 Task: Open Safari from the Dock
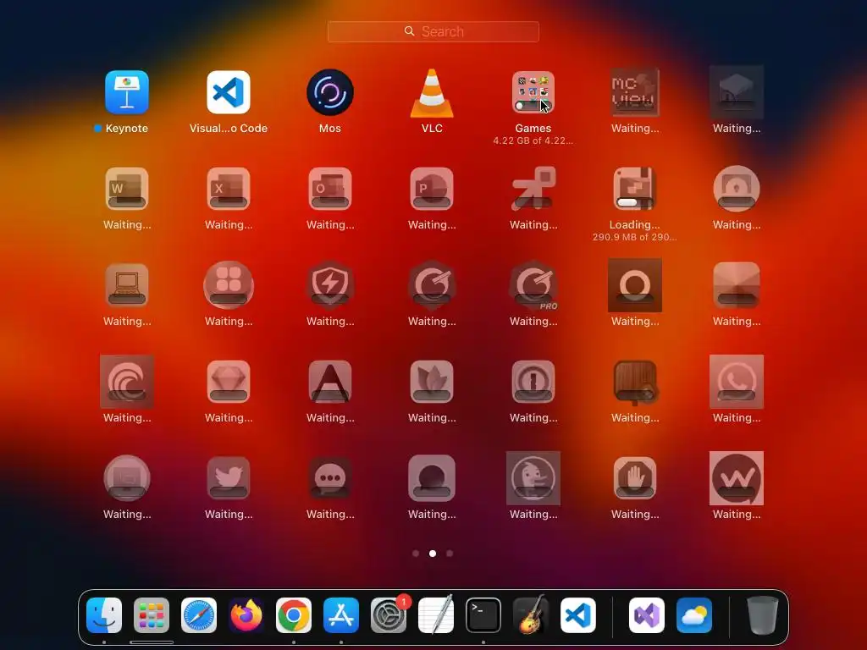199,615
